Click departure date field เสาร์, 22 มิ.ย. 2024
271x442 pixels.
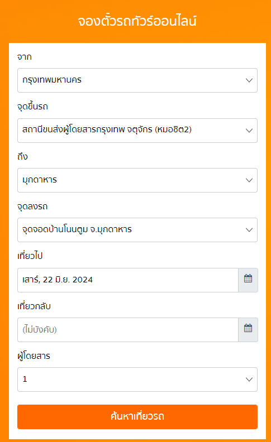click(x=128, y=280)
